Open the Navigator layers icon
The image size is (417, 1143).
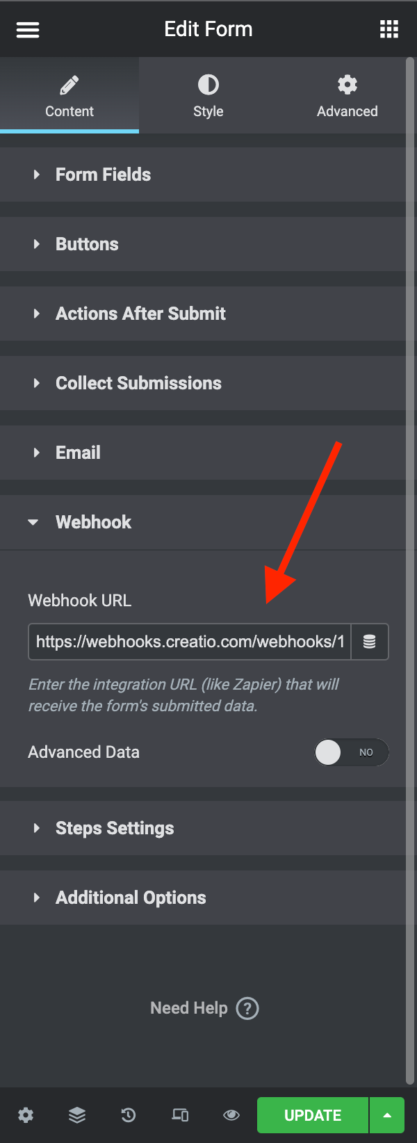(77, 1115)
